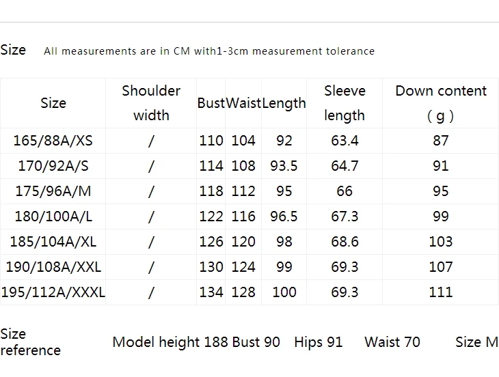
Task: Click the Sleeve length column header
Action: (x=345, y=103)
